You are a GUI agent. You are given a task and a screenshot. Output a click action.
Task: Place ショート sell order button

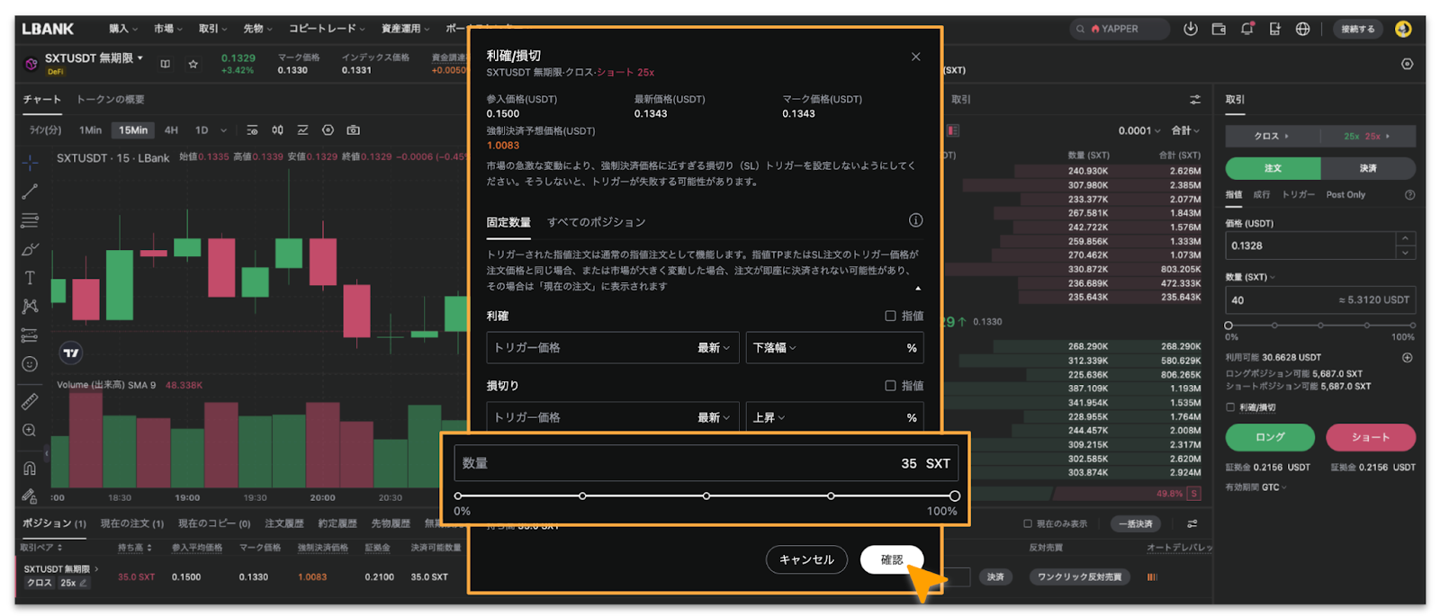(x=1370, y=437)
